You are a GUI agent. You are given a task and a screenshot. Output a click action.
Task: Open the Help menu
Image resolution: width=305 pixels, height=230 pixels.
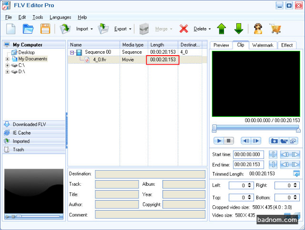(x=82, y=17)
